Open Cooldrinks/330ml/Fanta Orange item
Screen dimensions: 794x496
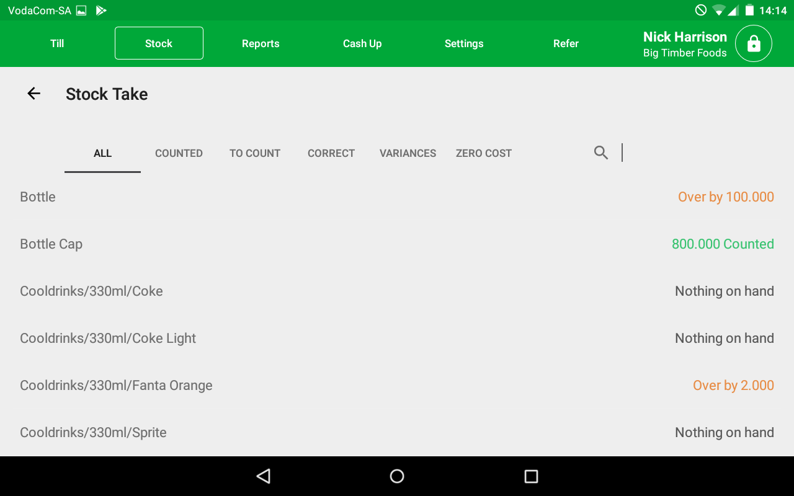tap(397, 385)
